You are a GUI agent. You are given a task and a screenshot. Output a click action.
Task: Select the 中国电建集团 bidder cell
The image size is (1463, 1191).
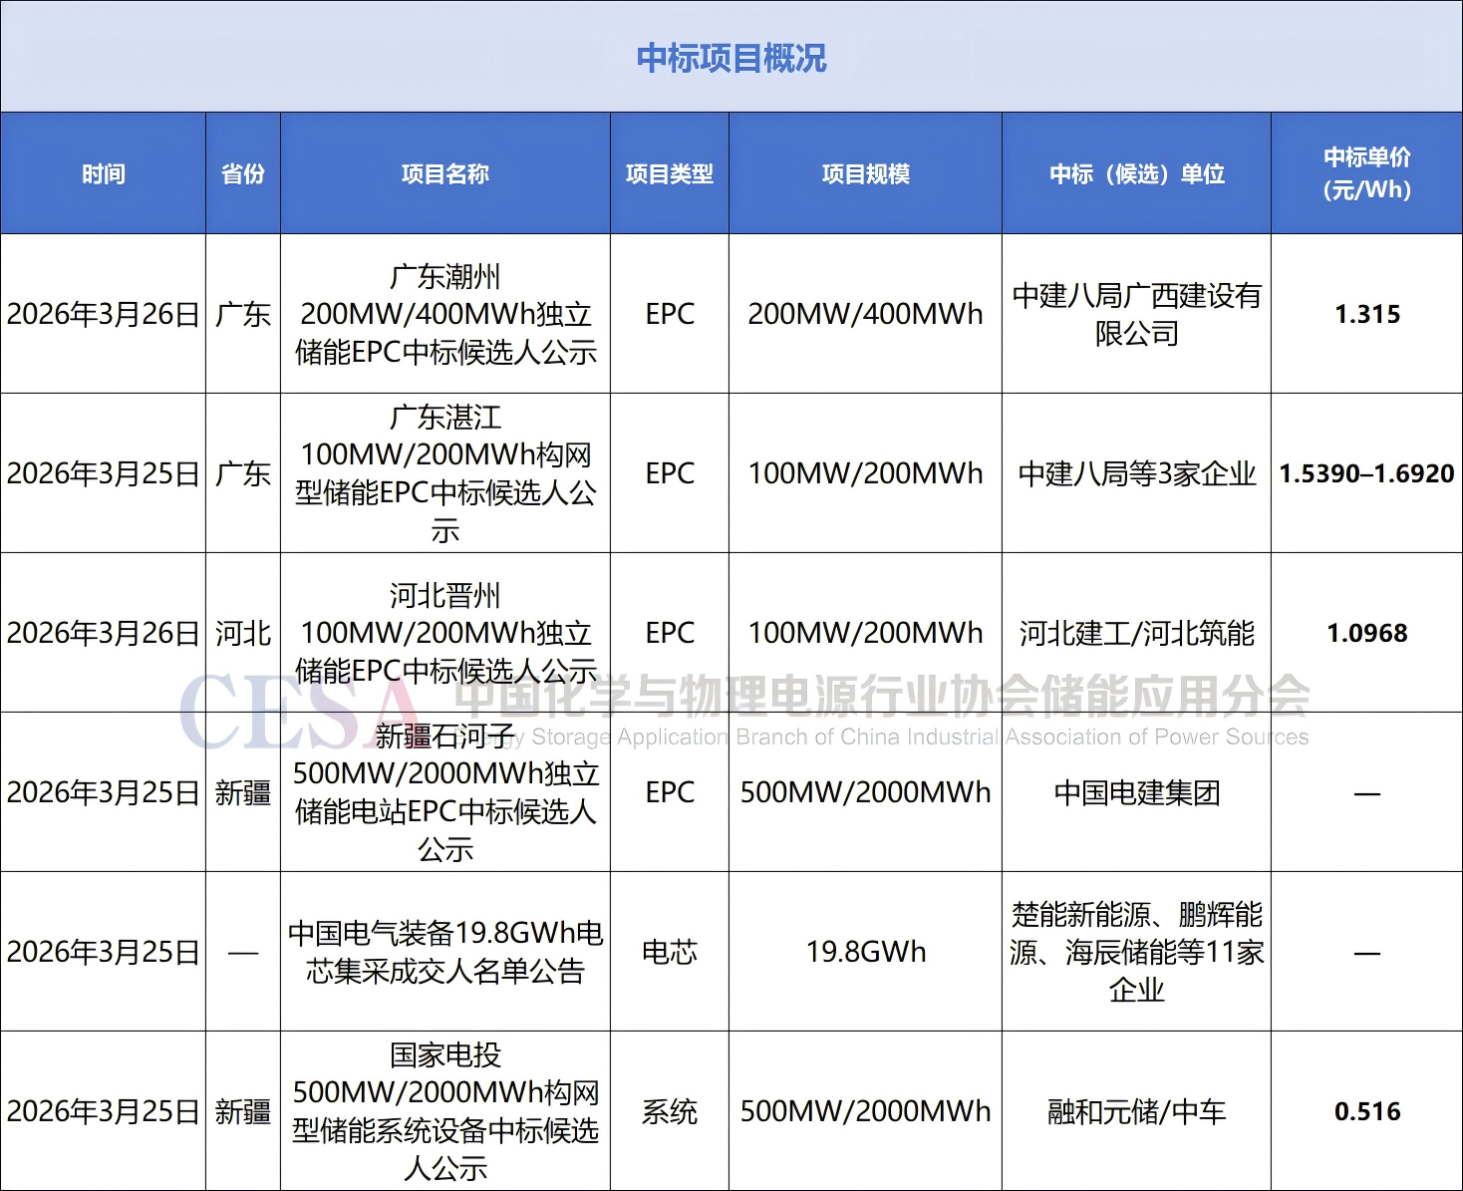[1136, 792]
